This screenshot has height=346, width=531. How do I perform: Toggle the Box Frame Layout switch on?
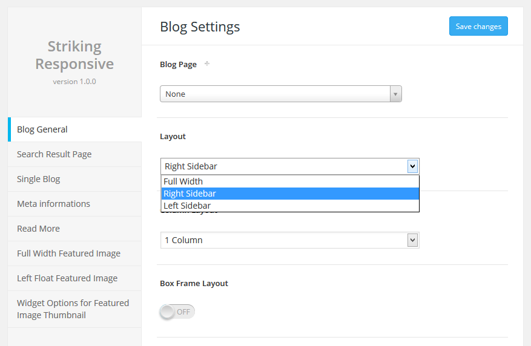coord(177,312)
